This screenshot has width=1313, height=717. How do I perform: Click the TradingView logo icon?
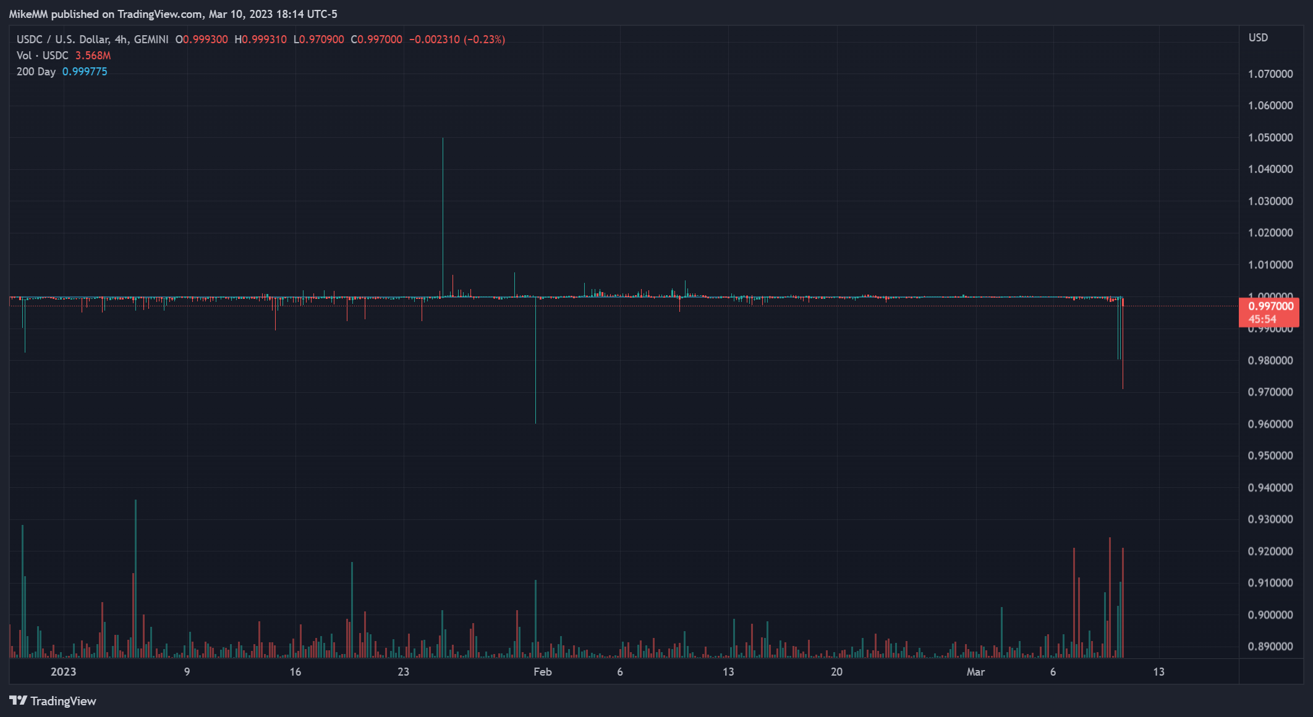(18, 700)
